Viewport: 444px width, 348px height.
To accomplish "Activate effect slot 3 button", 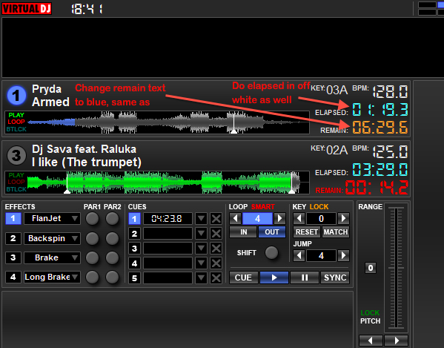I will [13, 257].
